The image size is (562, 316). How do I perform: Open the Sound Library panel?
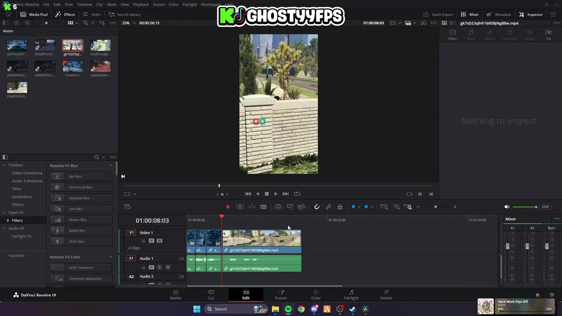click(x=124, y=14)
